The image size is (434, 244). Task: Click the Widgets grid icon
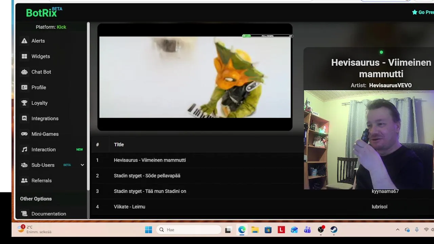tap(24, 56)
